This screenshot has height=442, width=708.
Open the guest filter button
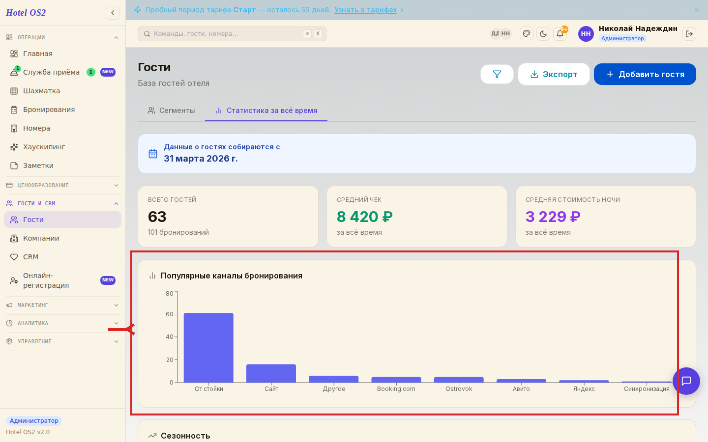pos(497,74)
